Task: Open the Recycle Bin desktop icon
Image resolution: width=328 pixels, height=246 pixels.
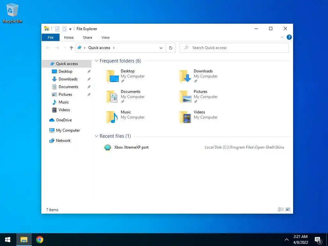Action: coord(12,13)
